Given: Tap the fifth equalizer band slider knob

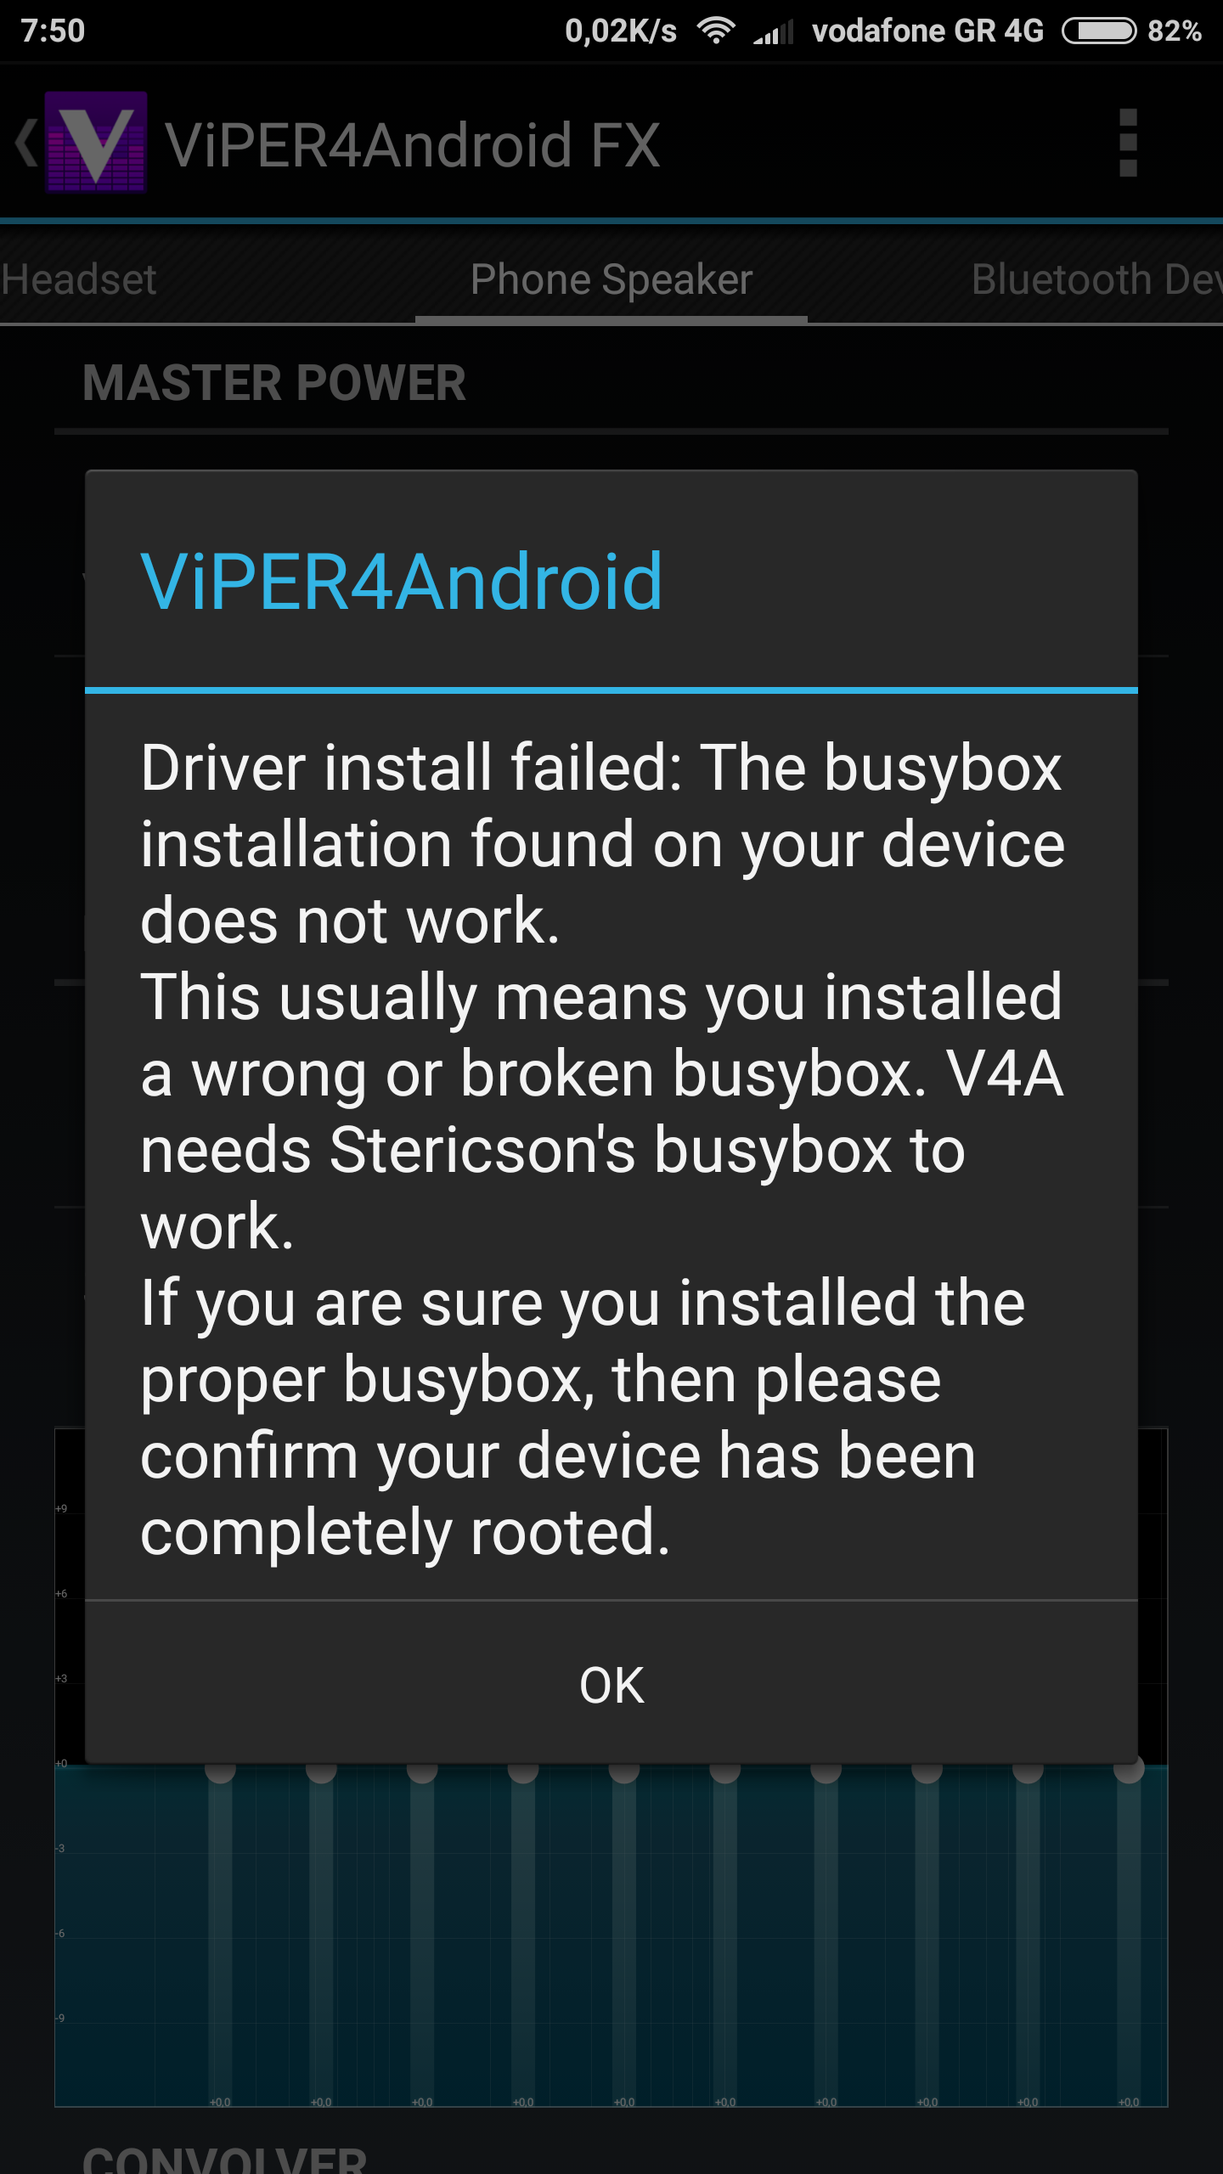Looking at the screenshot, I should click(x=624, y=1770).
